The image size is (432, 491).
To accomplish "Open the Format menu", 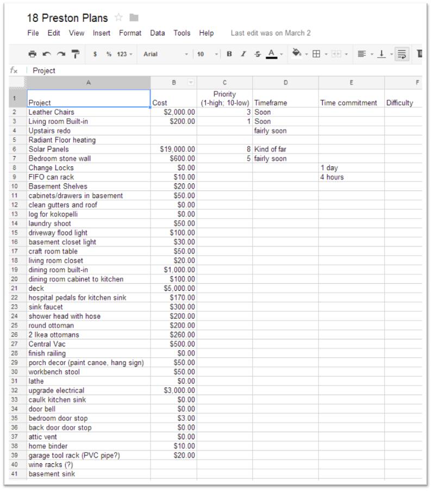I will pos(130,33).
